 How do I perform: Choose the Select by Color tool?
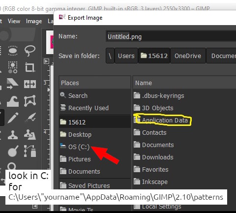[13, 67]
